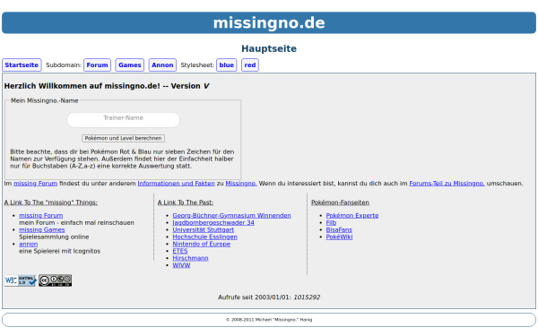Go to the Forum subdomain
The height and width of the screenshot is (336, 538).
[97, 65]
